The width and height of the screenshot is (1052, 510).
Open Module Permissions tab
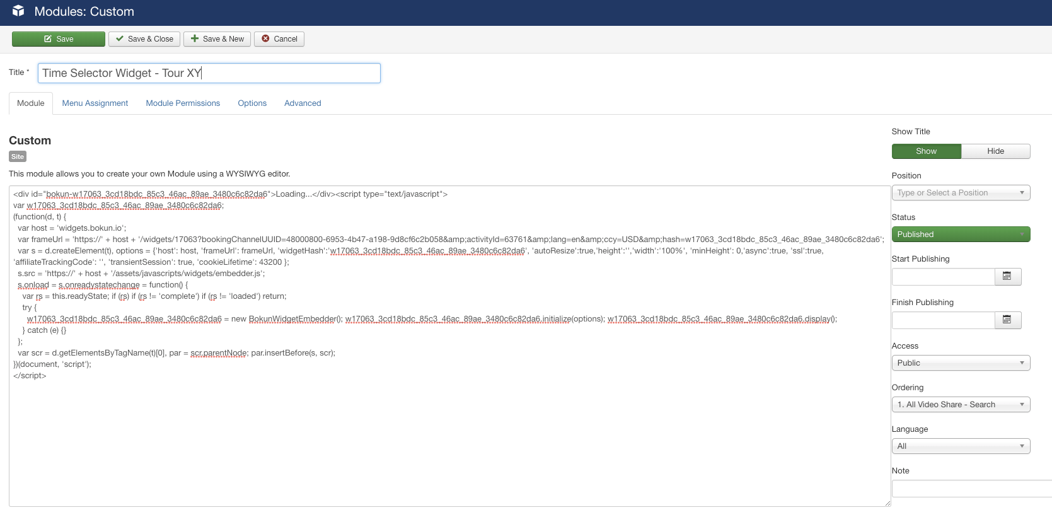coord(183,103)
